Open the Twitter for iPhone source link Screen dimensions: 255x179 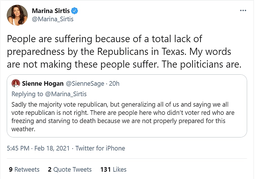point(100,148)
